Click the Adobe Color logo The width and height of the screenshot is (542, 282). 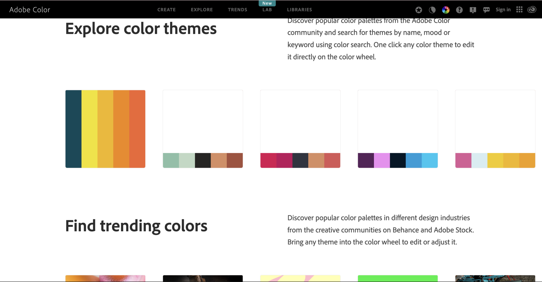[30, 10]
